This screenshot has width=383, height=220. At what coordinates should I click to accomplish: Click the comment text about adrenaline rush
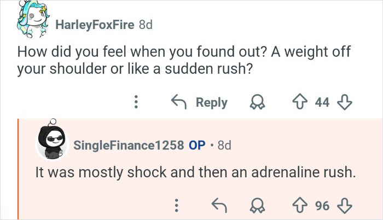(x=195, y=172)
